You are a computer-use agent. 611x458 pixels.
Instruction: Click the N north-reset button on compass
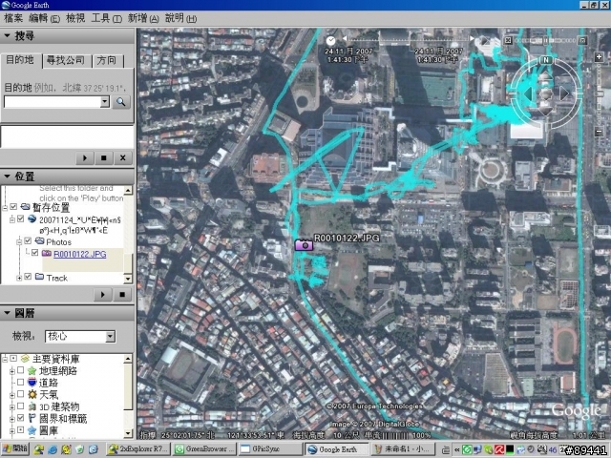546,59
